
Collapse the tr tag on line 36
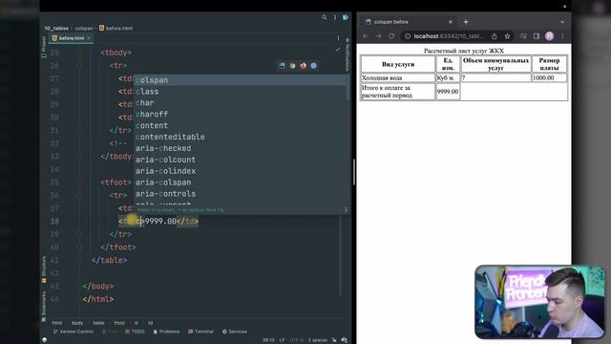(x=79, y=195)
